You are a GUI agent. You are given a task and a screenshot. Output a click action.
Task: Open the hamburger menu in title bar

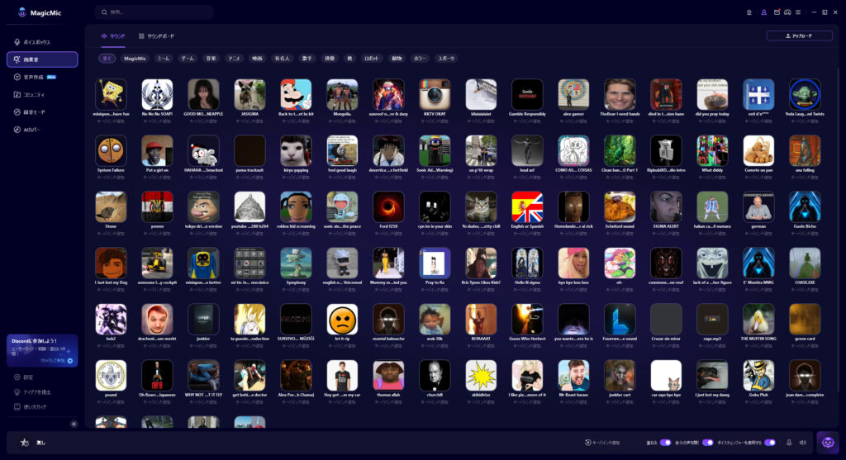[x=799, y=12]
